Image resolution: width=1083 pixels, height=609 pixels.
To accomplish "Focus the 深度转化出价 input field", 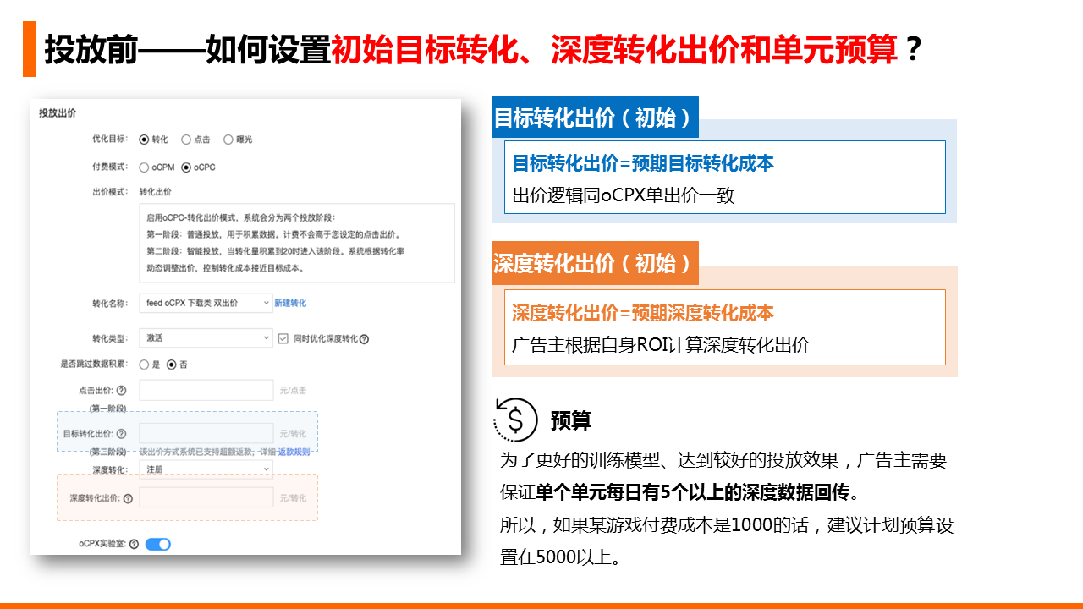I will [x=206, y=498].
